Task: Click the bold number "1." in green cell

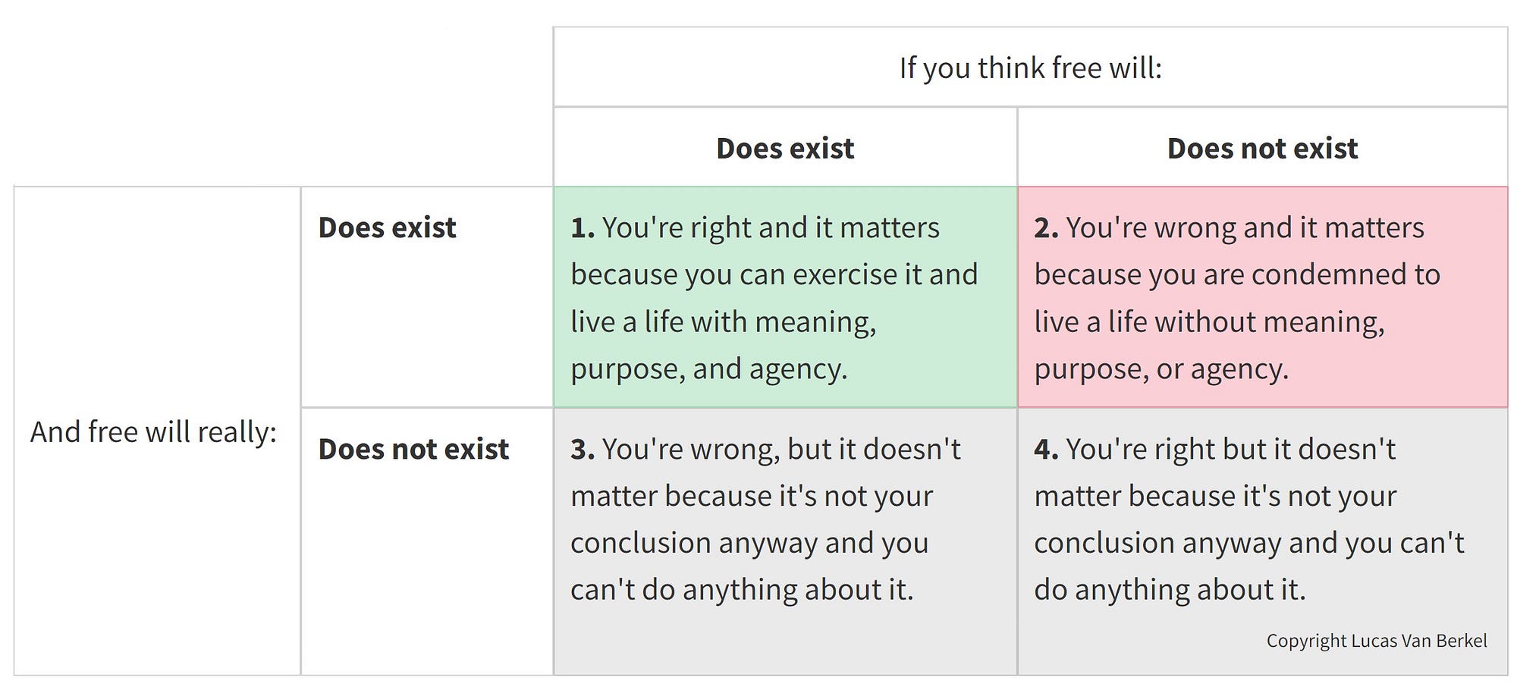Action: pyautogui.click(x=583, y=227)
